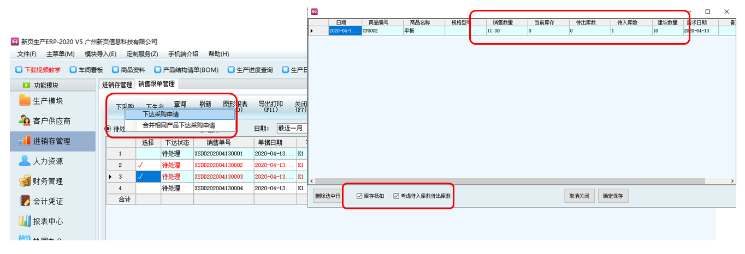Open the 主菜单(M) menu
The image size is (745, 254).
(x=60, y=54)
